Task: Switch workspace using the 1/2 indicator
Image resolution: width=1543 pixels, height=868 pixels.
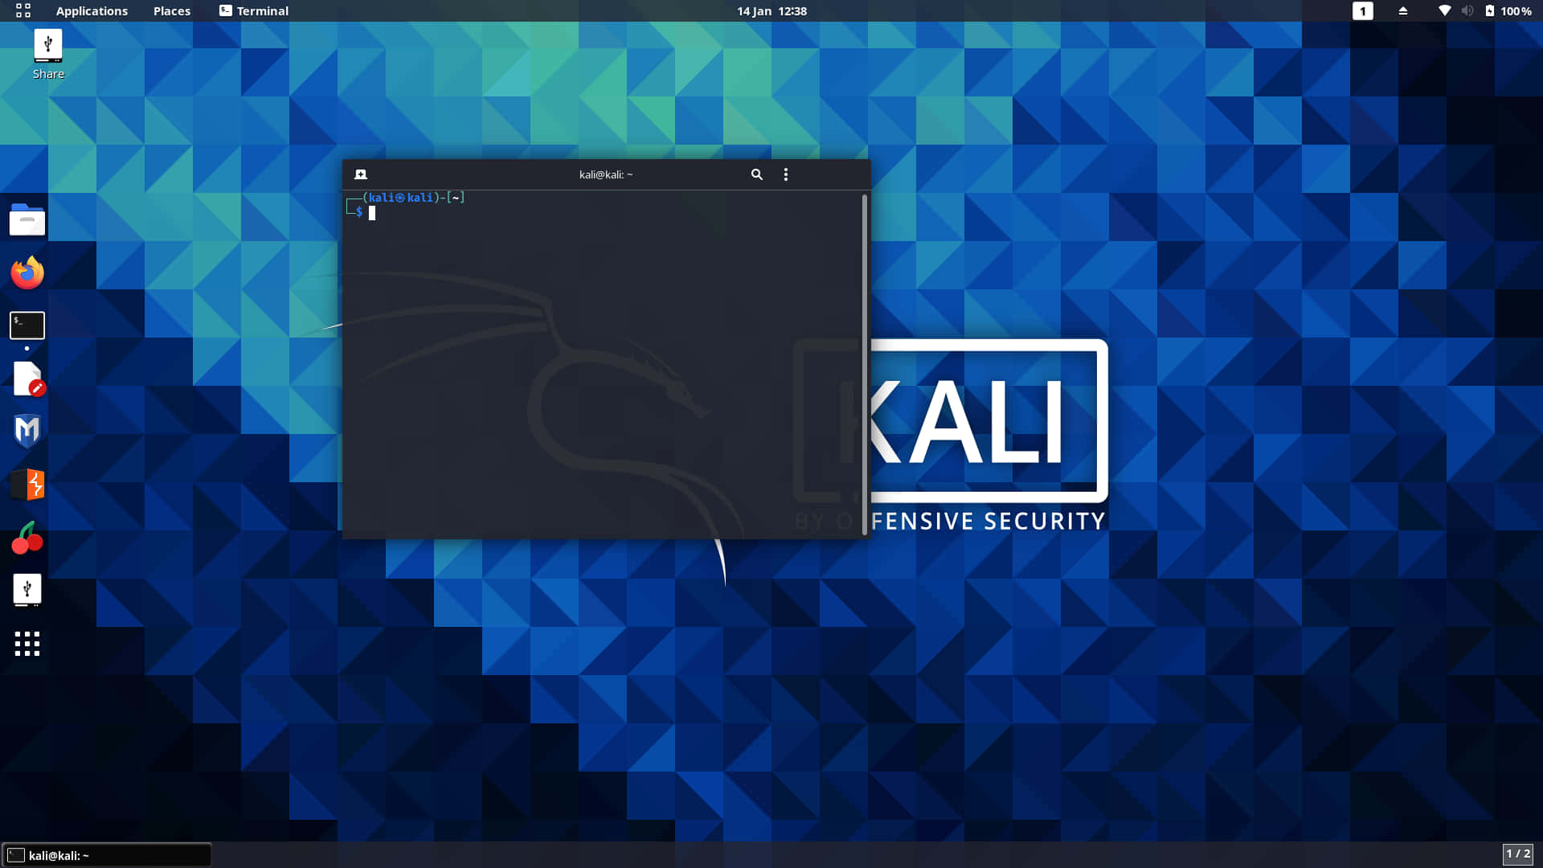Action: [x=1519, y=854]
